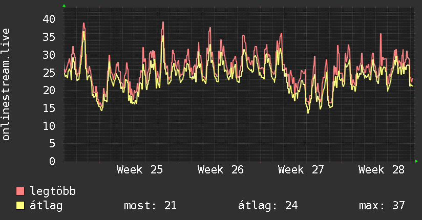Click the 20 tick on y-axis
Screen dimensions: 422x220
coord(49,91)
